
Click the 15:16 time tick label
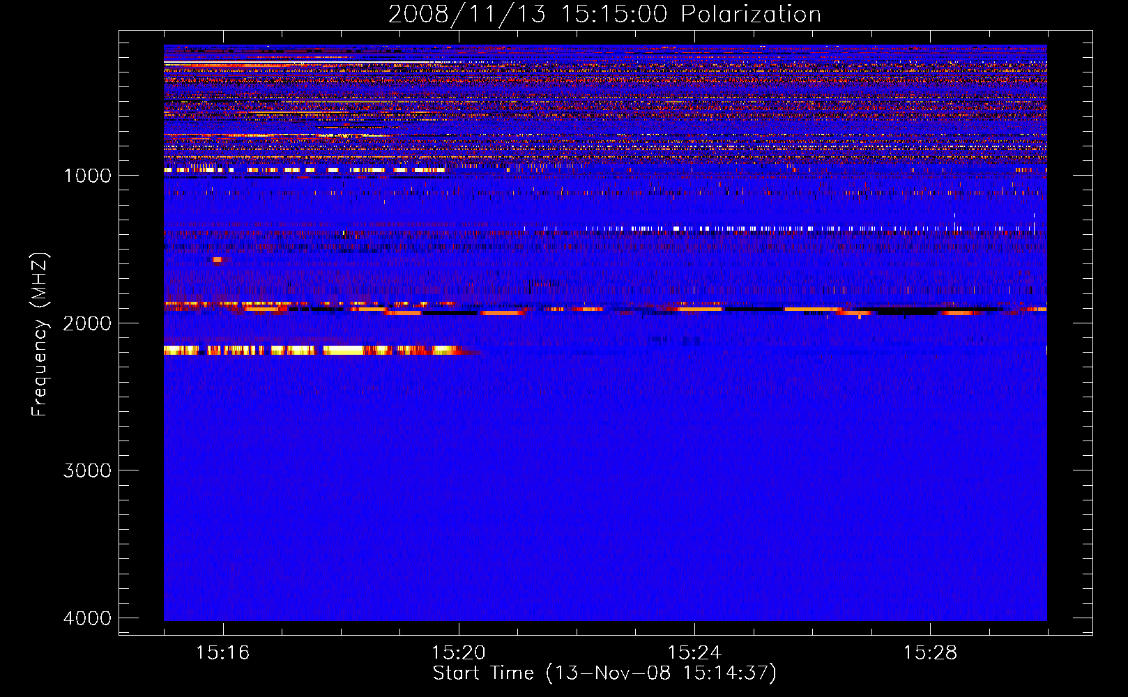[222, 653]
